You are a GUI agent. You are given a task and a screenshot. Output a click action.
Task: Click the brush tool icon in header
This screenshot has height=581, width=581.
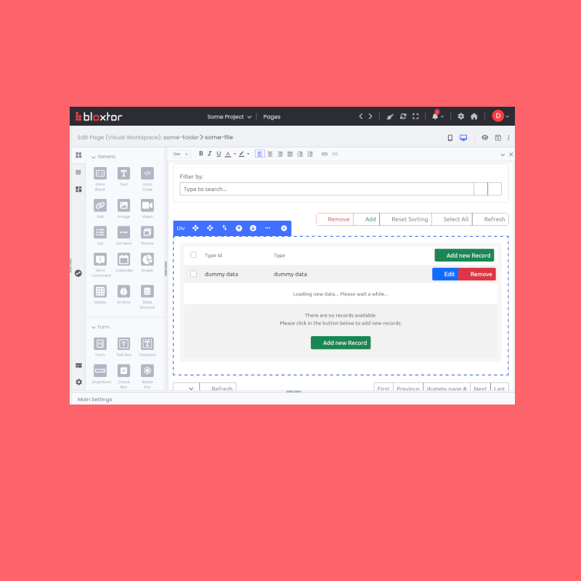(x=390, y=117)
